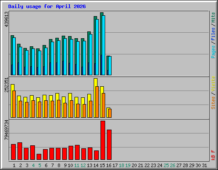
Task: Click day 8 on the x-axis
Action: [x=59, y=165]
